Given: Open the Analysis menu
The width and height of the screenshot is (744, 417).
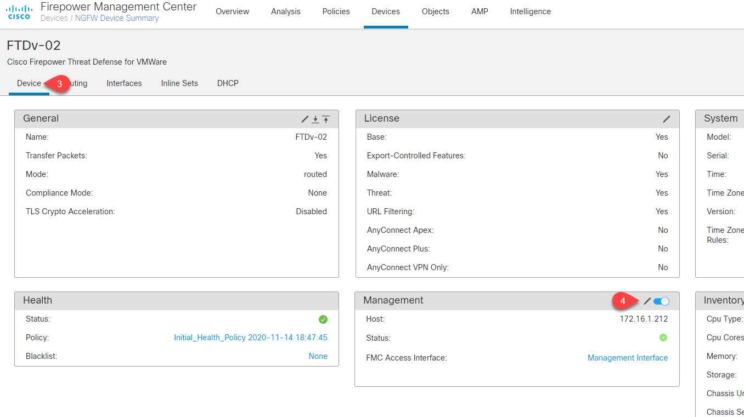Looking at the screenshot, I should (x=285, y=11).
